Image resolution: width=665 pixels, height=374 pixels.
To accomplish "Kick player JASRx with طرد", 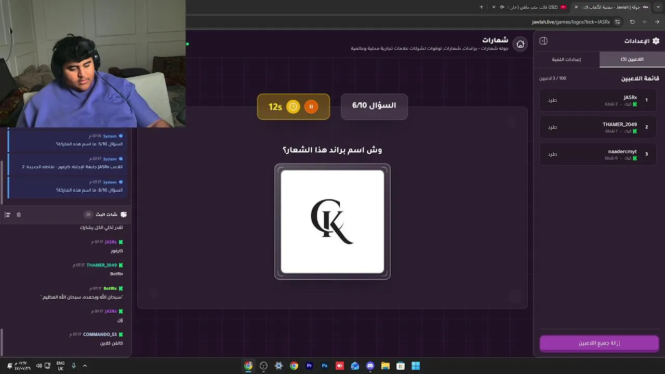I will tap(552, 100).
